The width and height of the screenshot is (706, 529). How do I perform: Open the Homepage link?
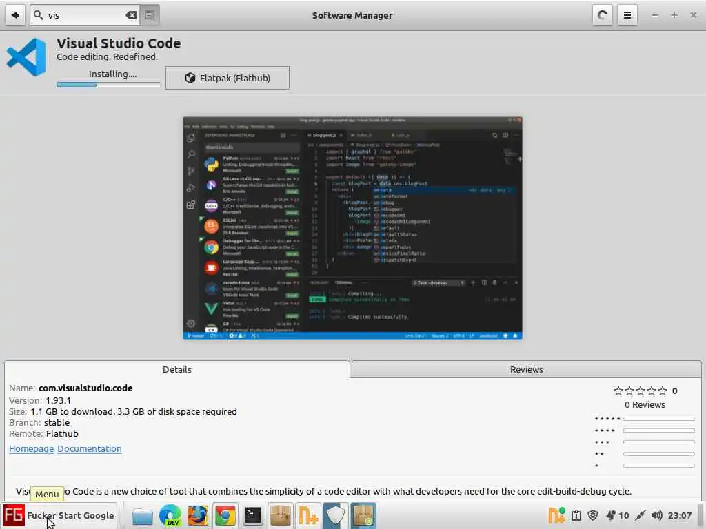(32, 448)
